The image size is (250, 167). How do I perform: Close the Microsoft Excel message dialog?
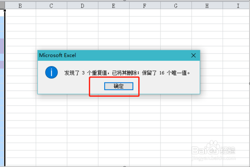point(193,56)
